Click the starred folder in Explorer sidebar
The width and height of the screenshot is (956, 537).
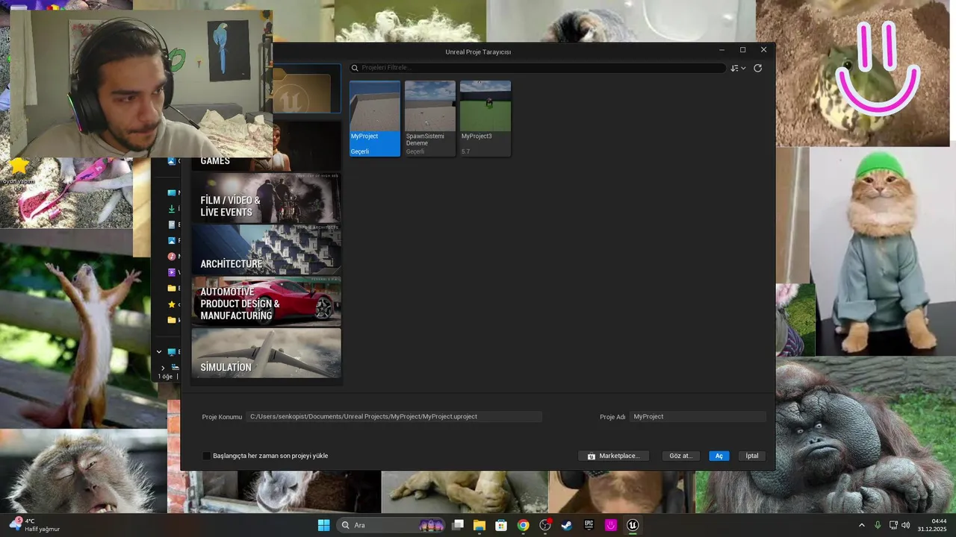tap(172, 304)
